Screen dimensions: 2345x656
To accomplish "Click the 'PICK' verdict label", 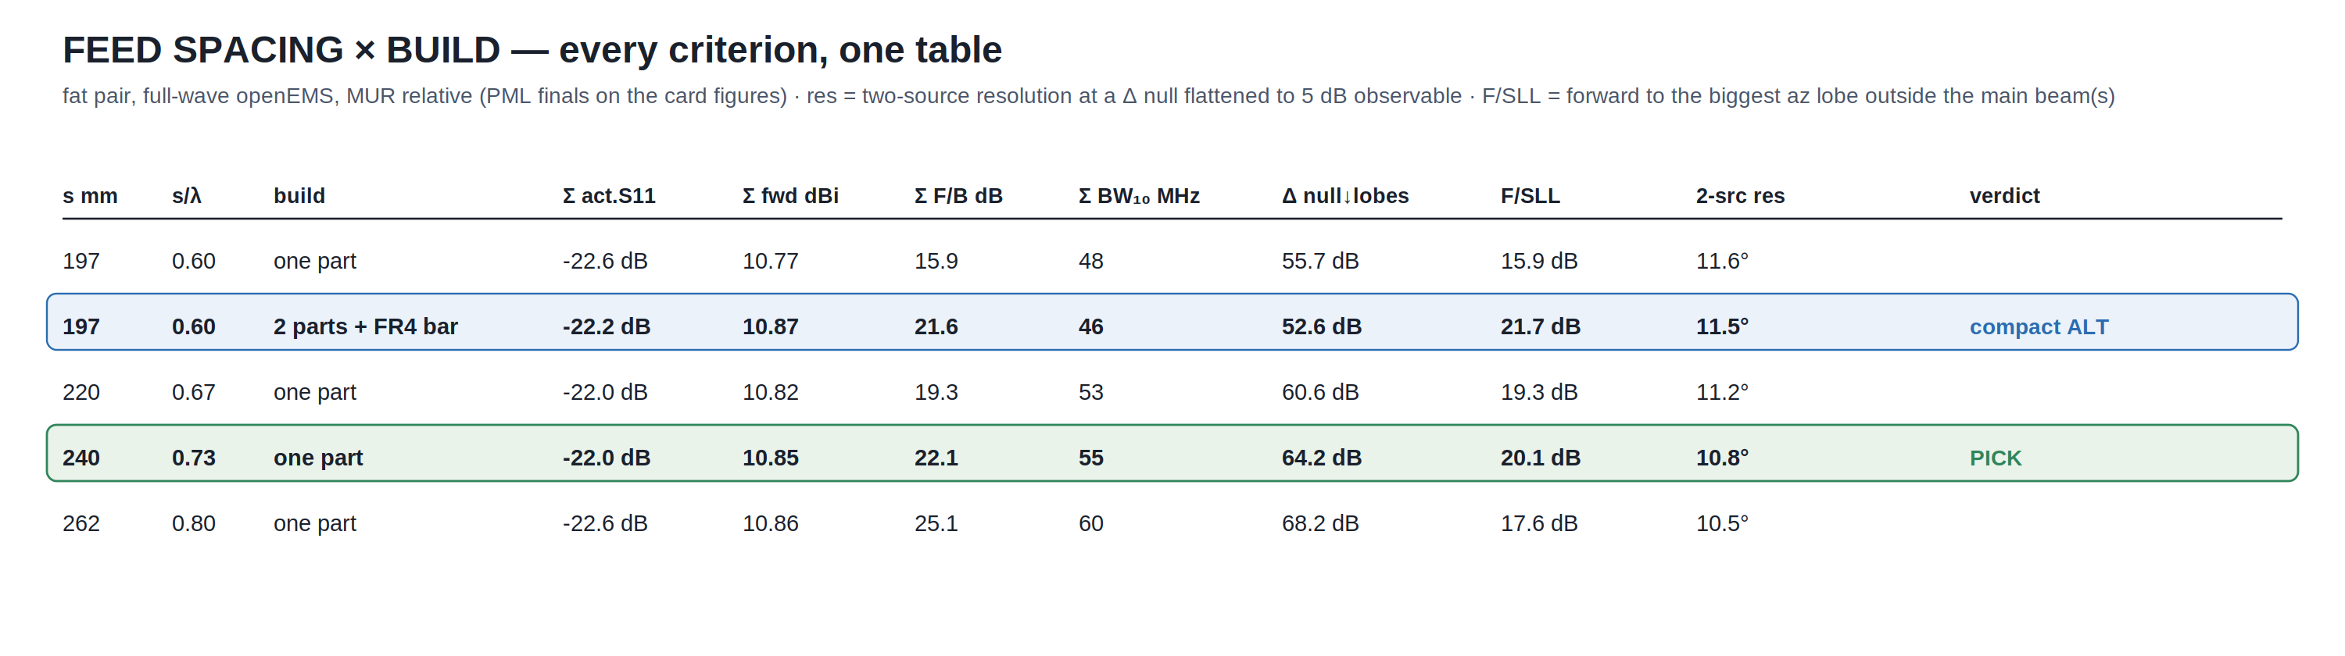I will pyautogui.click(x=1995, y=458).
